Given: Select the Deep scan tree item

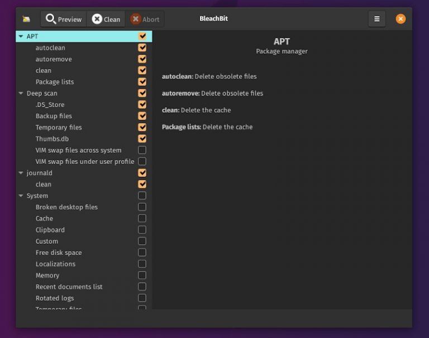Looking at the screenshot, I should click(x=42, y=94).
